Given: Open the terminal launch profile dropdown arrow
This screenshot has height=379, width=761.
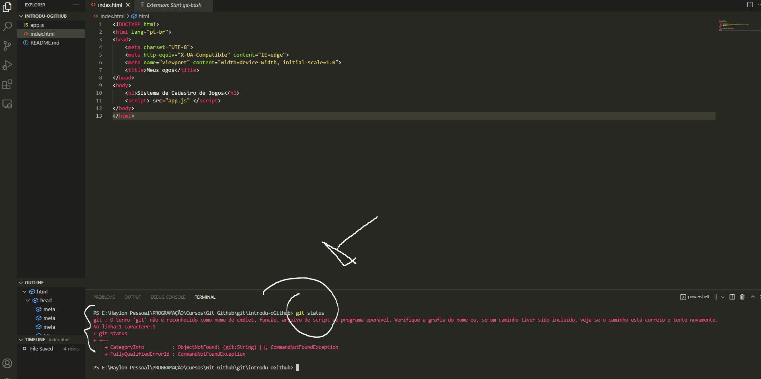Looking at the screenshot, I should point(723,297).
